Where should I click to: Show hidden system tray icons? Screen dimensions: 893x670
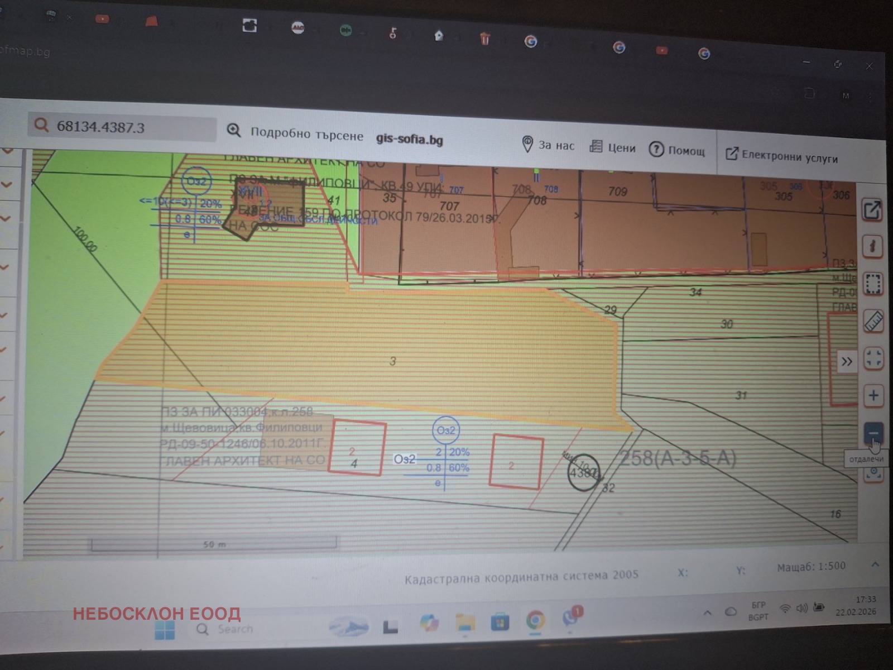707,612
